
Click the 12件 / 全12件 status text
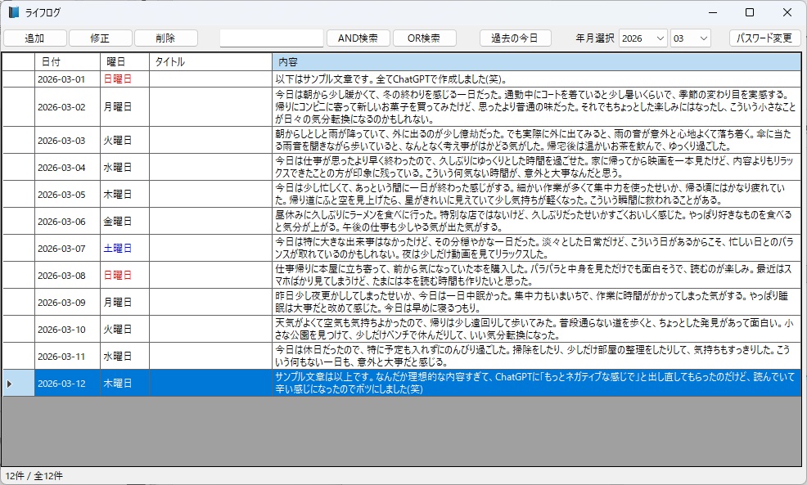[33, 475]
